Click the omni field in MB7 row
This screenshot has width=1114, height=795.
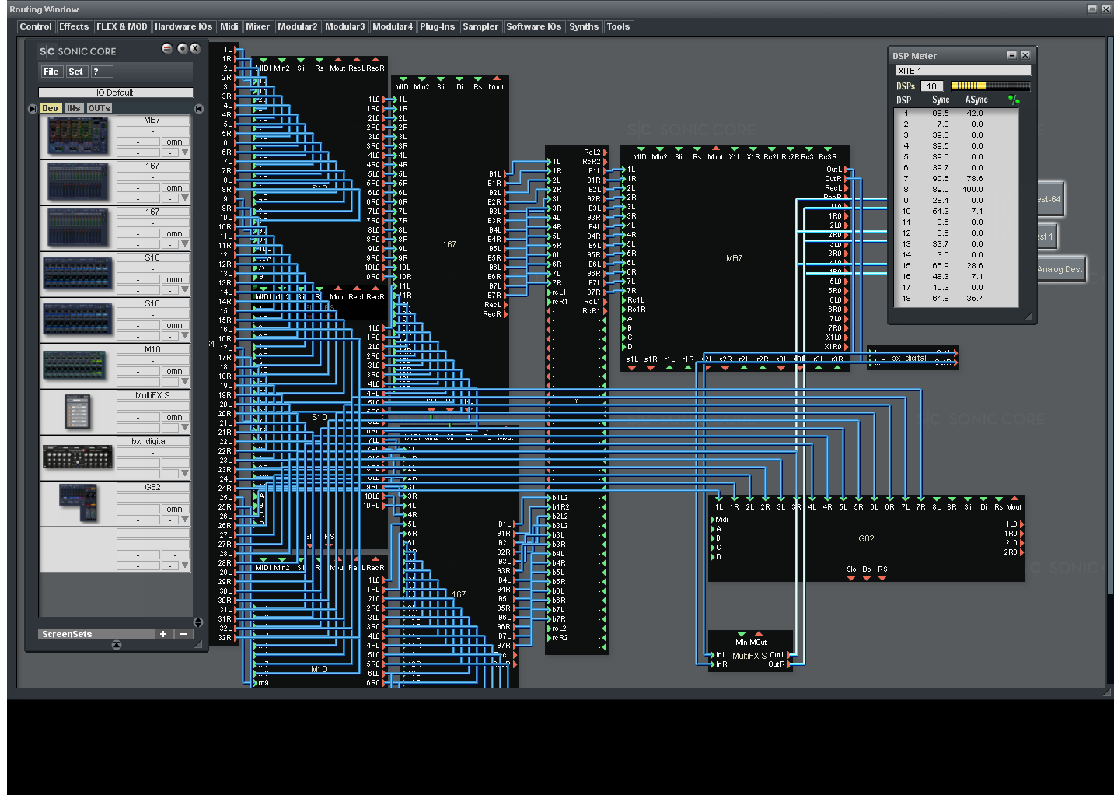pyautogui.click(x=175, y=142)
